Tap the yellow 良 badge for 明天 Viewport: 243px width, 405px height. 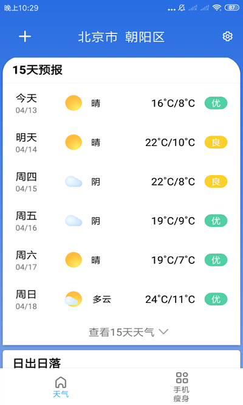[216, 142]
